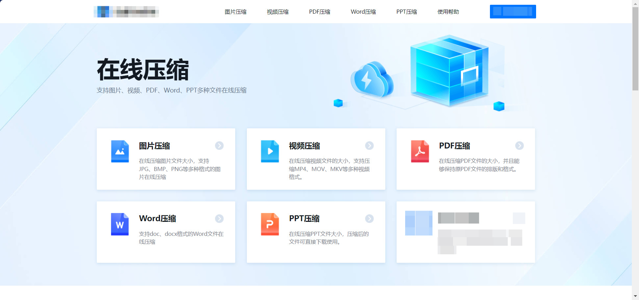
Task: Open 视频压缩 card arrow
Action: click(369, 146)
